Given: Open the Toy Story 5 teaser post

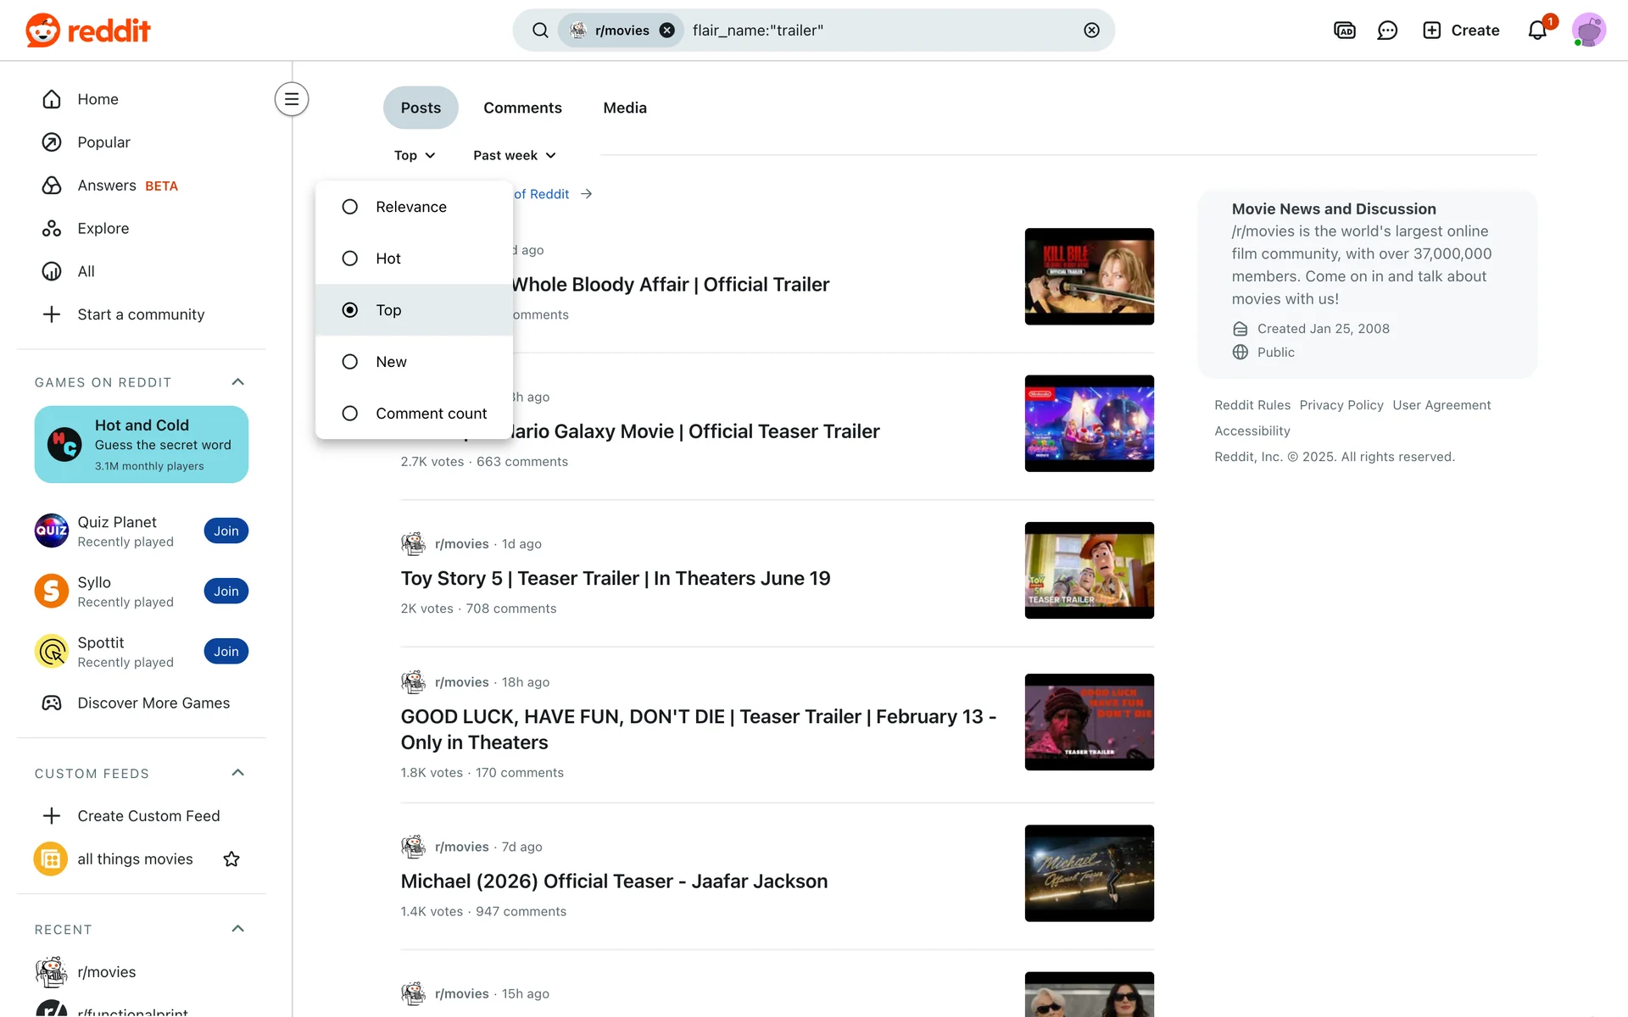Looking at the screenshot, I should (615, 578).
